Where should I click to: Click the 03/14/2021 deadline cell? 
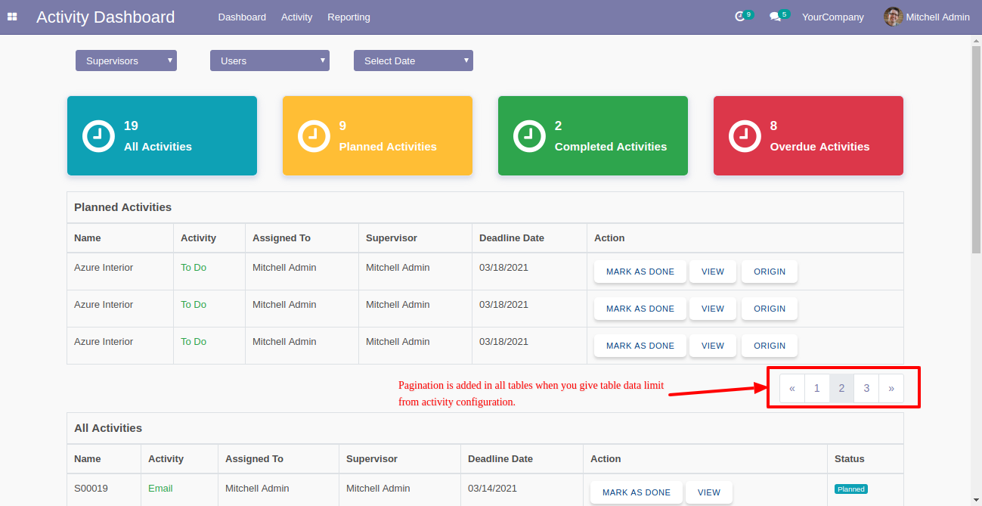(x=493, y=489)
